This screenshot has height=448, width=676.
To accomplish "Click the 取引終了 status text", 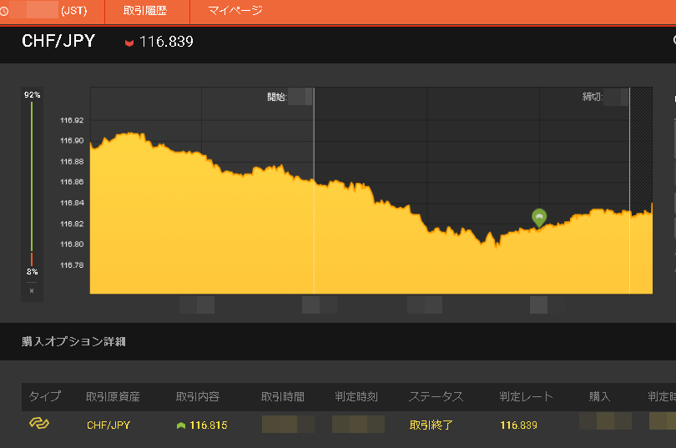I will pos(431,425).
